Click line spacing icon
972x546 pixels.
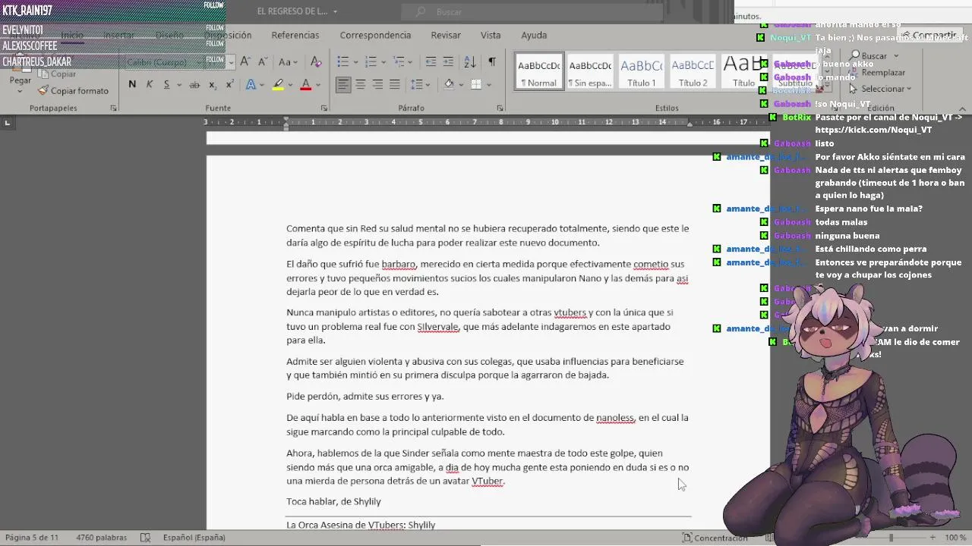point(416,84)
